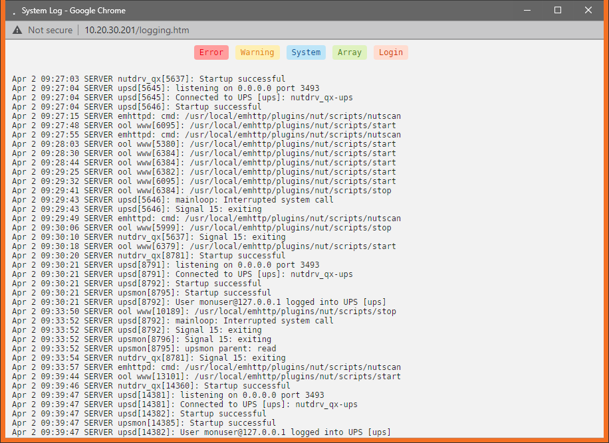Click line 09:30:21 upsd[8792] User monuser logged in
The height and width of the screenshot is (443, 609).
tap(199, 302)
